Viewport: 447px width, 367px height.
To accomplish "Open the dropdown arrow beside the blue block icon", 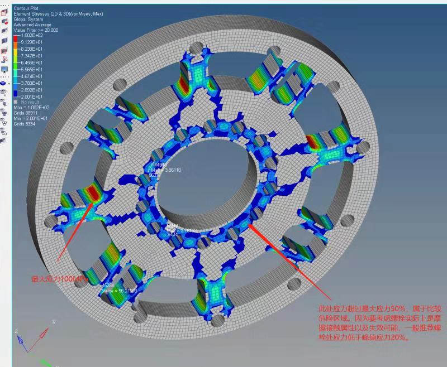I will point(8,83).
